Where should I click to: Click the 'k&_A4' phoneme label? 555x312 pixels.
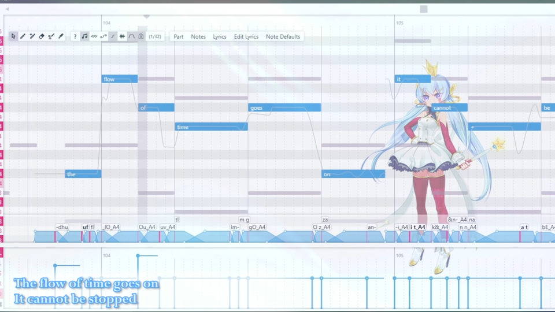[440, 227]
